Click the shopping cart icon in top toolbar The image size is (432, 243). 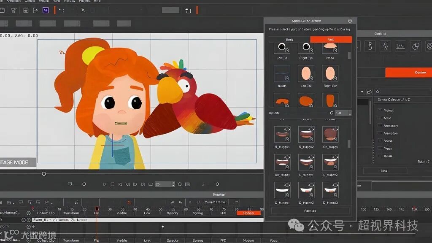pyautogui.click(x=13, y=11)
